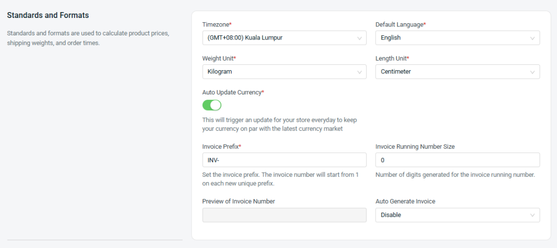This screenshot has width=557, height=248.
Task: Click the chevron arrow in Auto Generate Invoice field
Action: pyautogui.click(x=532, y=215)
